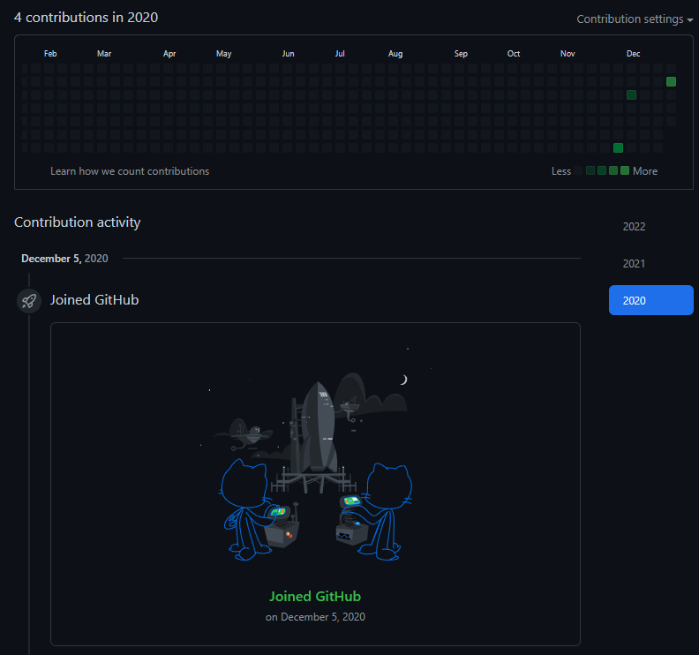Screen dimensions: 699x655
Task: Click the dark green contribution cell under Dec
Action: [631, 95]
